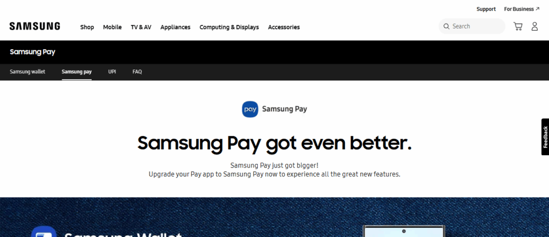Open the Mobile navigation menu
549x237 pixels.
113,27
